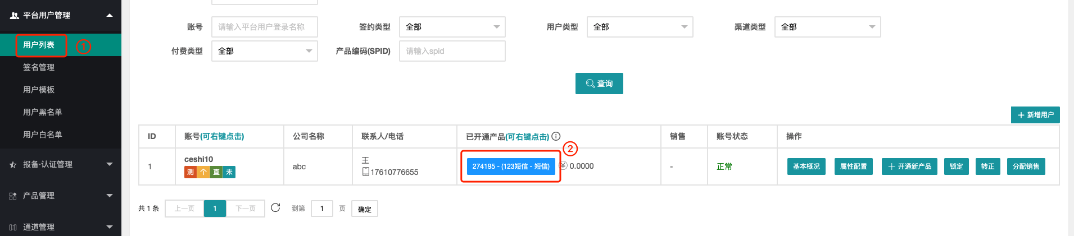Click the yellow 个 tag under ceshi10
Viewport: 1074px width, 236px height.
tap(203, 172)
